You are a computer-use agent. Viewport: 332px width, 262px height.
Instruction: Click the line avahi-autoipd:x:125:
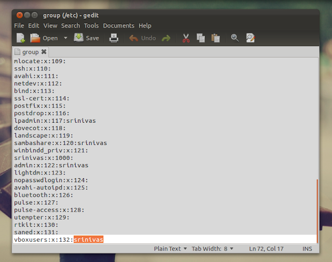51,187
